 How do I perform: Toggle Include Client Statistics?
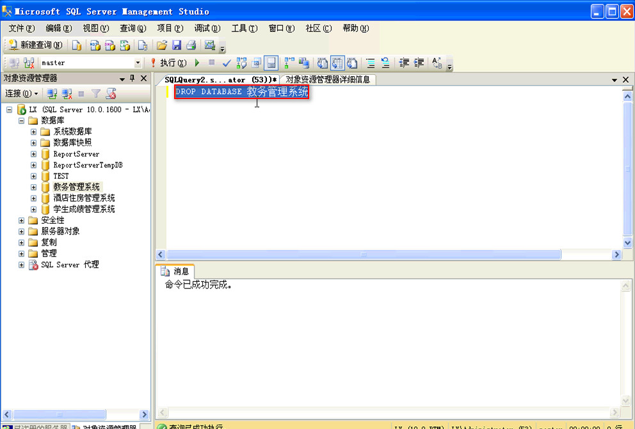(304, 63)
